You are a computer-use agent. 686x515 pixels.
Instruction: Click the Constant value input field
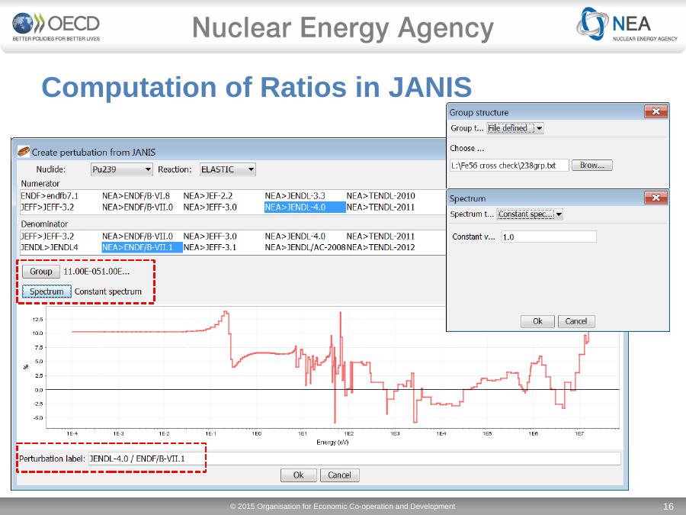click(547, 237)
